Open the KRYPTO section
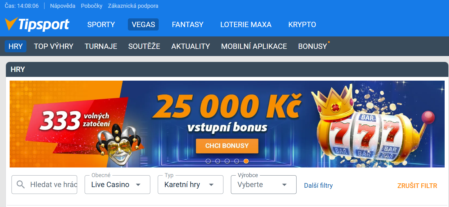The width and height of the screenshot is (449, 207). (302, 25)
